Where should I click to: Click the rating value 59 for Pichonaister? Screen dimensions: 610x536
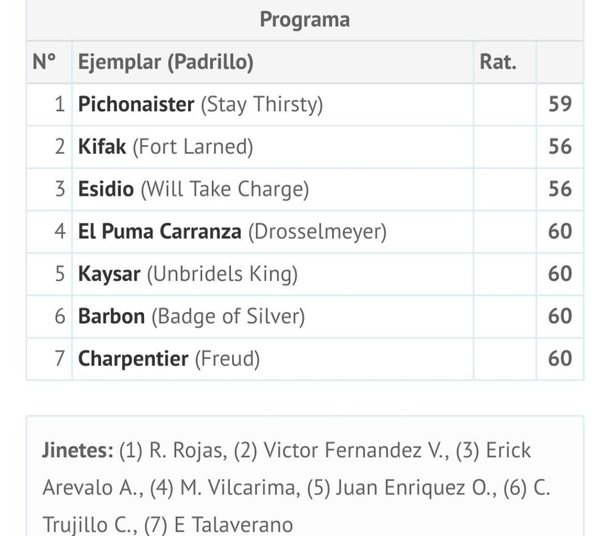pos(559,105)
